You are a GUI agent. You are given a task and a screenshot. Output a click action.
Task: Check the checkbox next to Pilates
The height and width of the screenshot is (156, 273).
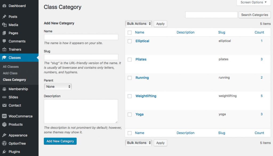(x=130, y=59)
